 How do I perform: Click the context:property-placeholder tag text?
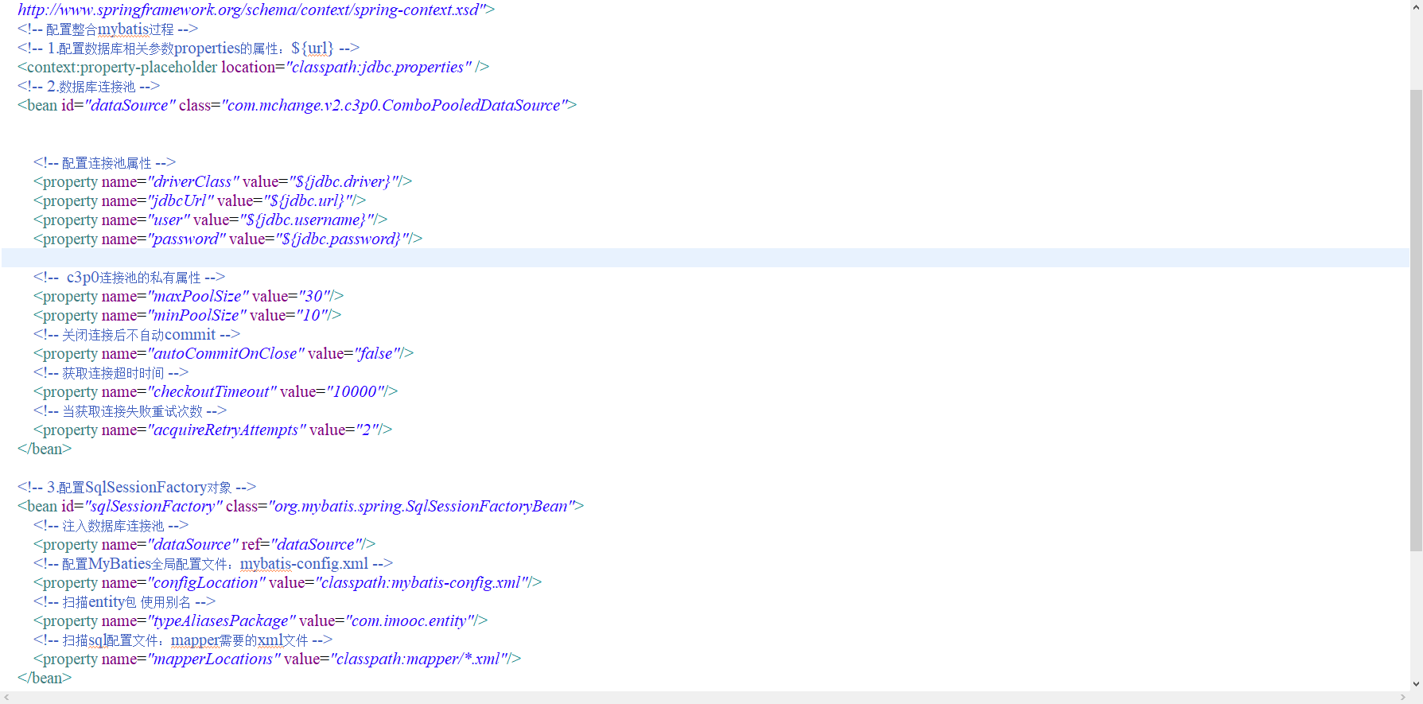(122, 68)
